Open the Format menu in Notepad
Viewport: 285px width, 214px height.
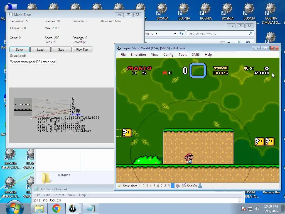click(59, 195)
